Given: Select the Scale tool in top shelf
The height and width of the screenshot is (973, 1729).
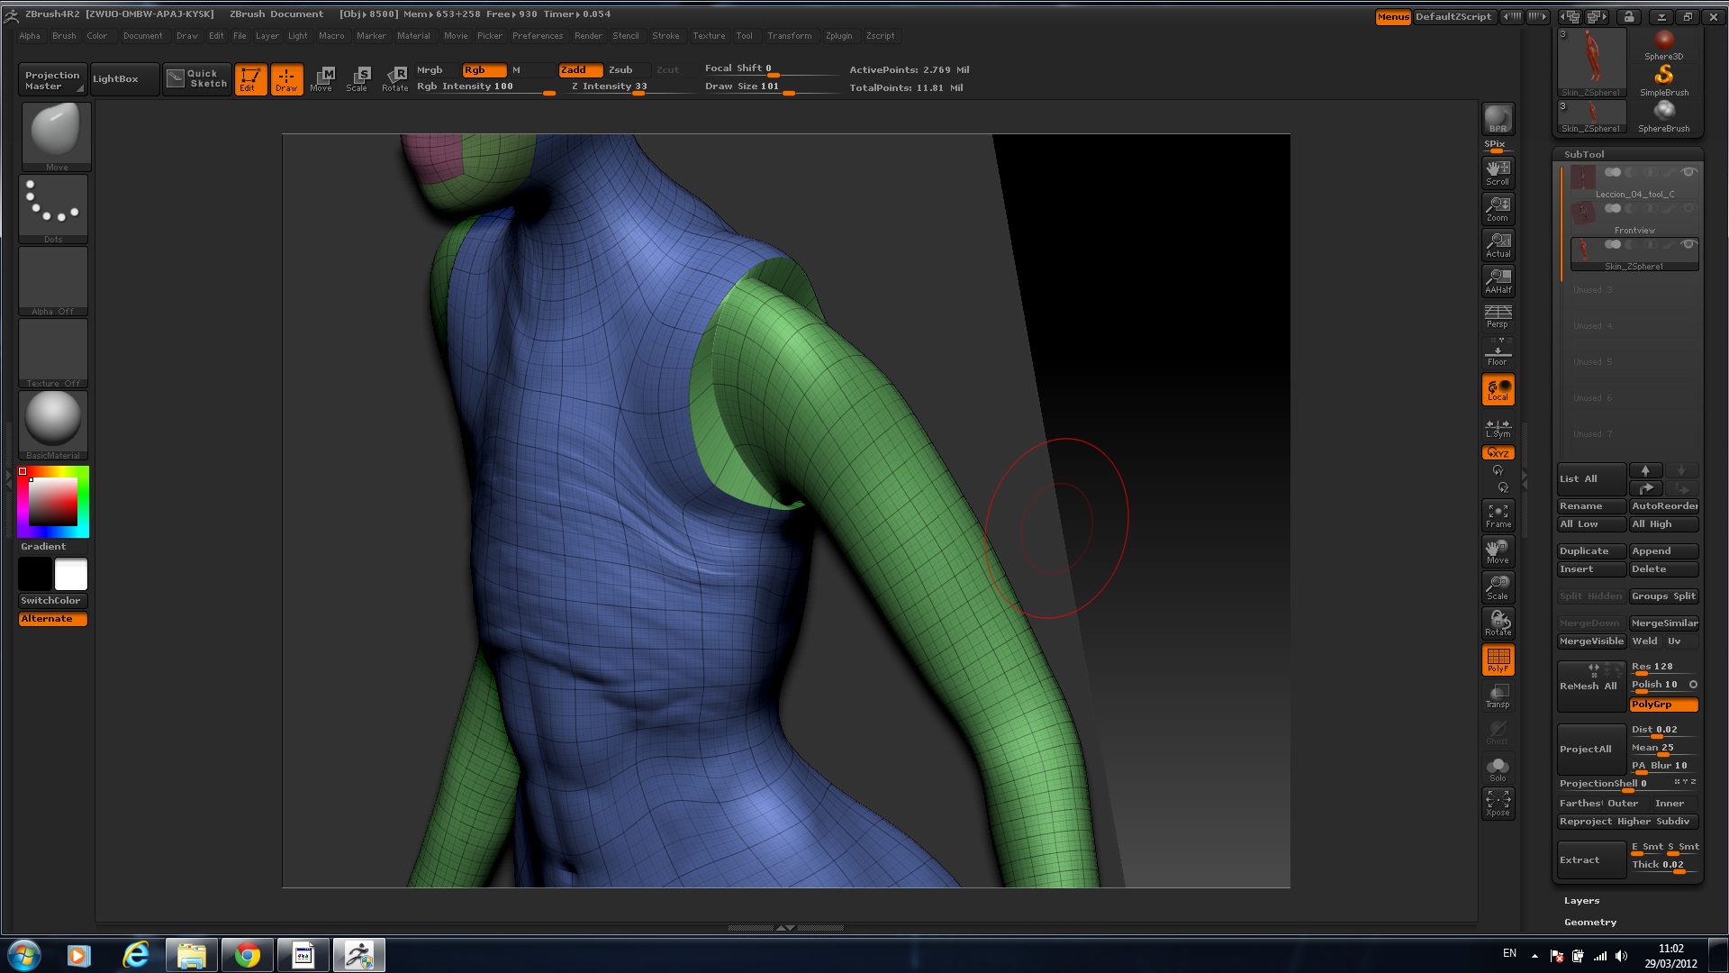Looking at the screenshot, I should pos(358,78).
